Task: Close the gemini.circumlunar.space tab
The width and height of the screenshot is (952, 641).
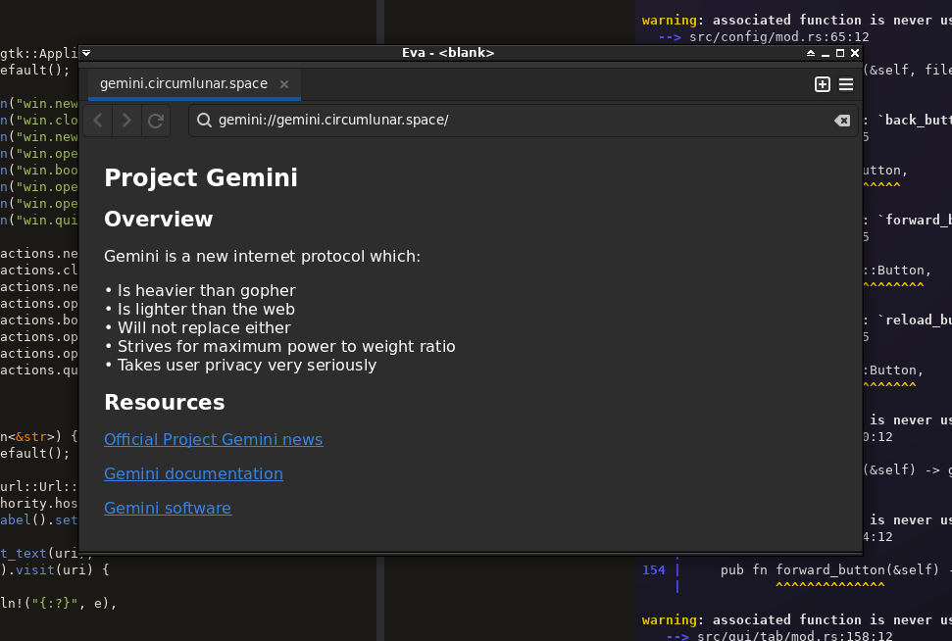Action: coord(284,84)
